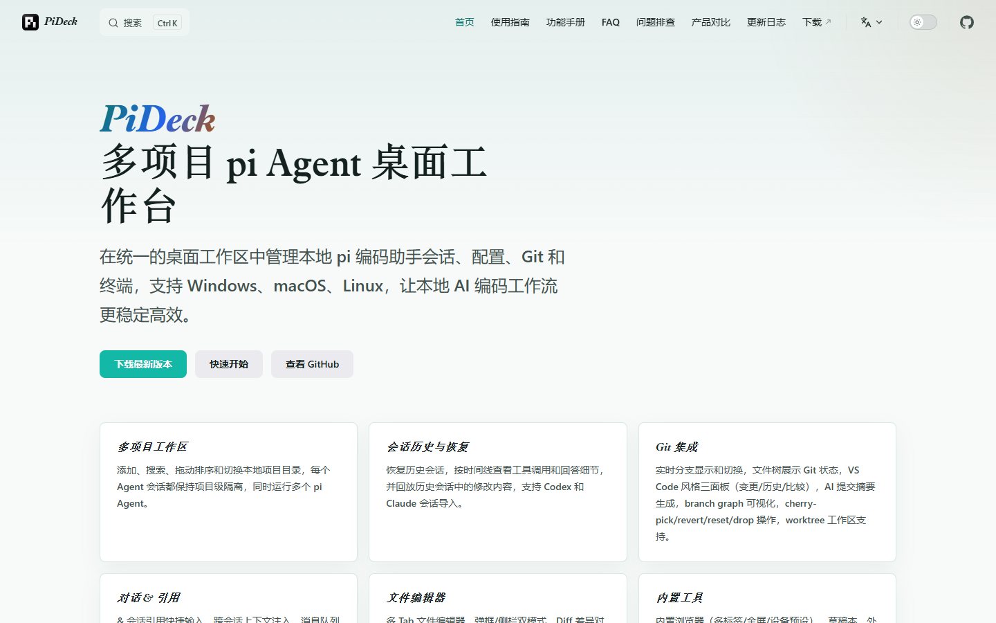
Task: Click the 对话 & 引用 card heading
Action: [149, 597]
